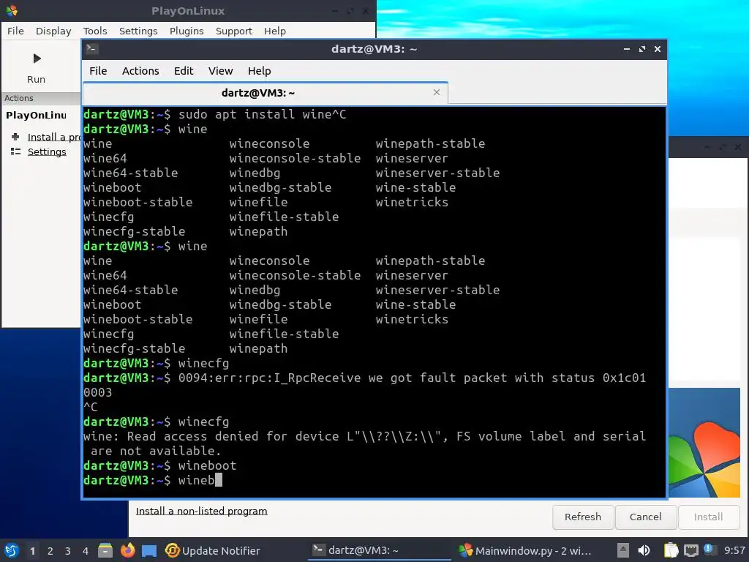Click the PlayOnLinux logo in its title bar
Screen dimensions: 749x562
click(x=11, y=10)
